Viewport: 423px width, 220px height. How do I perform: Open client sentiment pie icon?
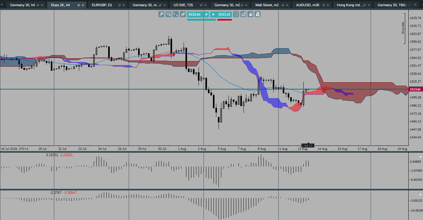(x=251, y=14)
